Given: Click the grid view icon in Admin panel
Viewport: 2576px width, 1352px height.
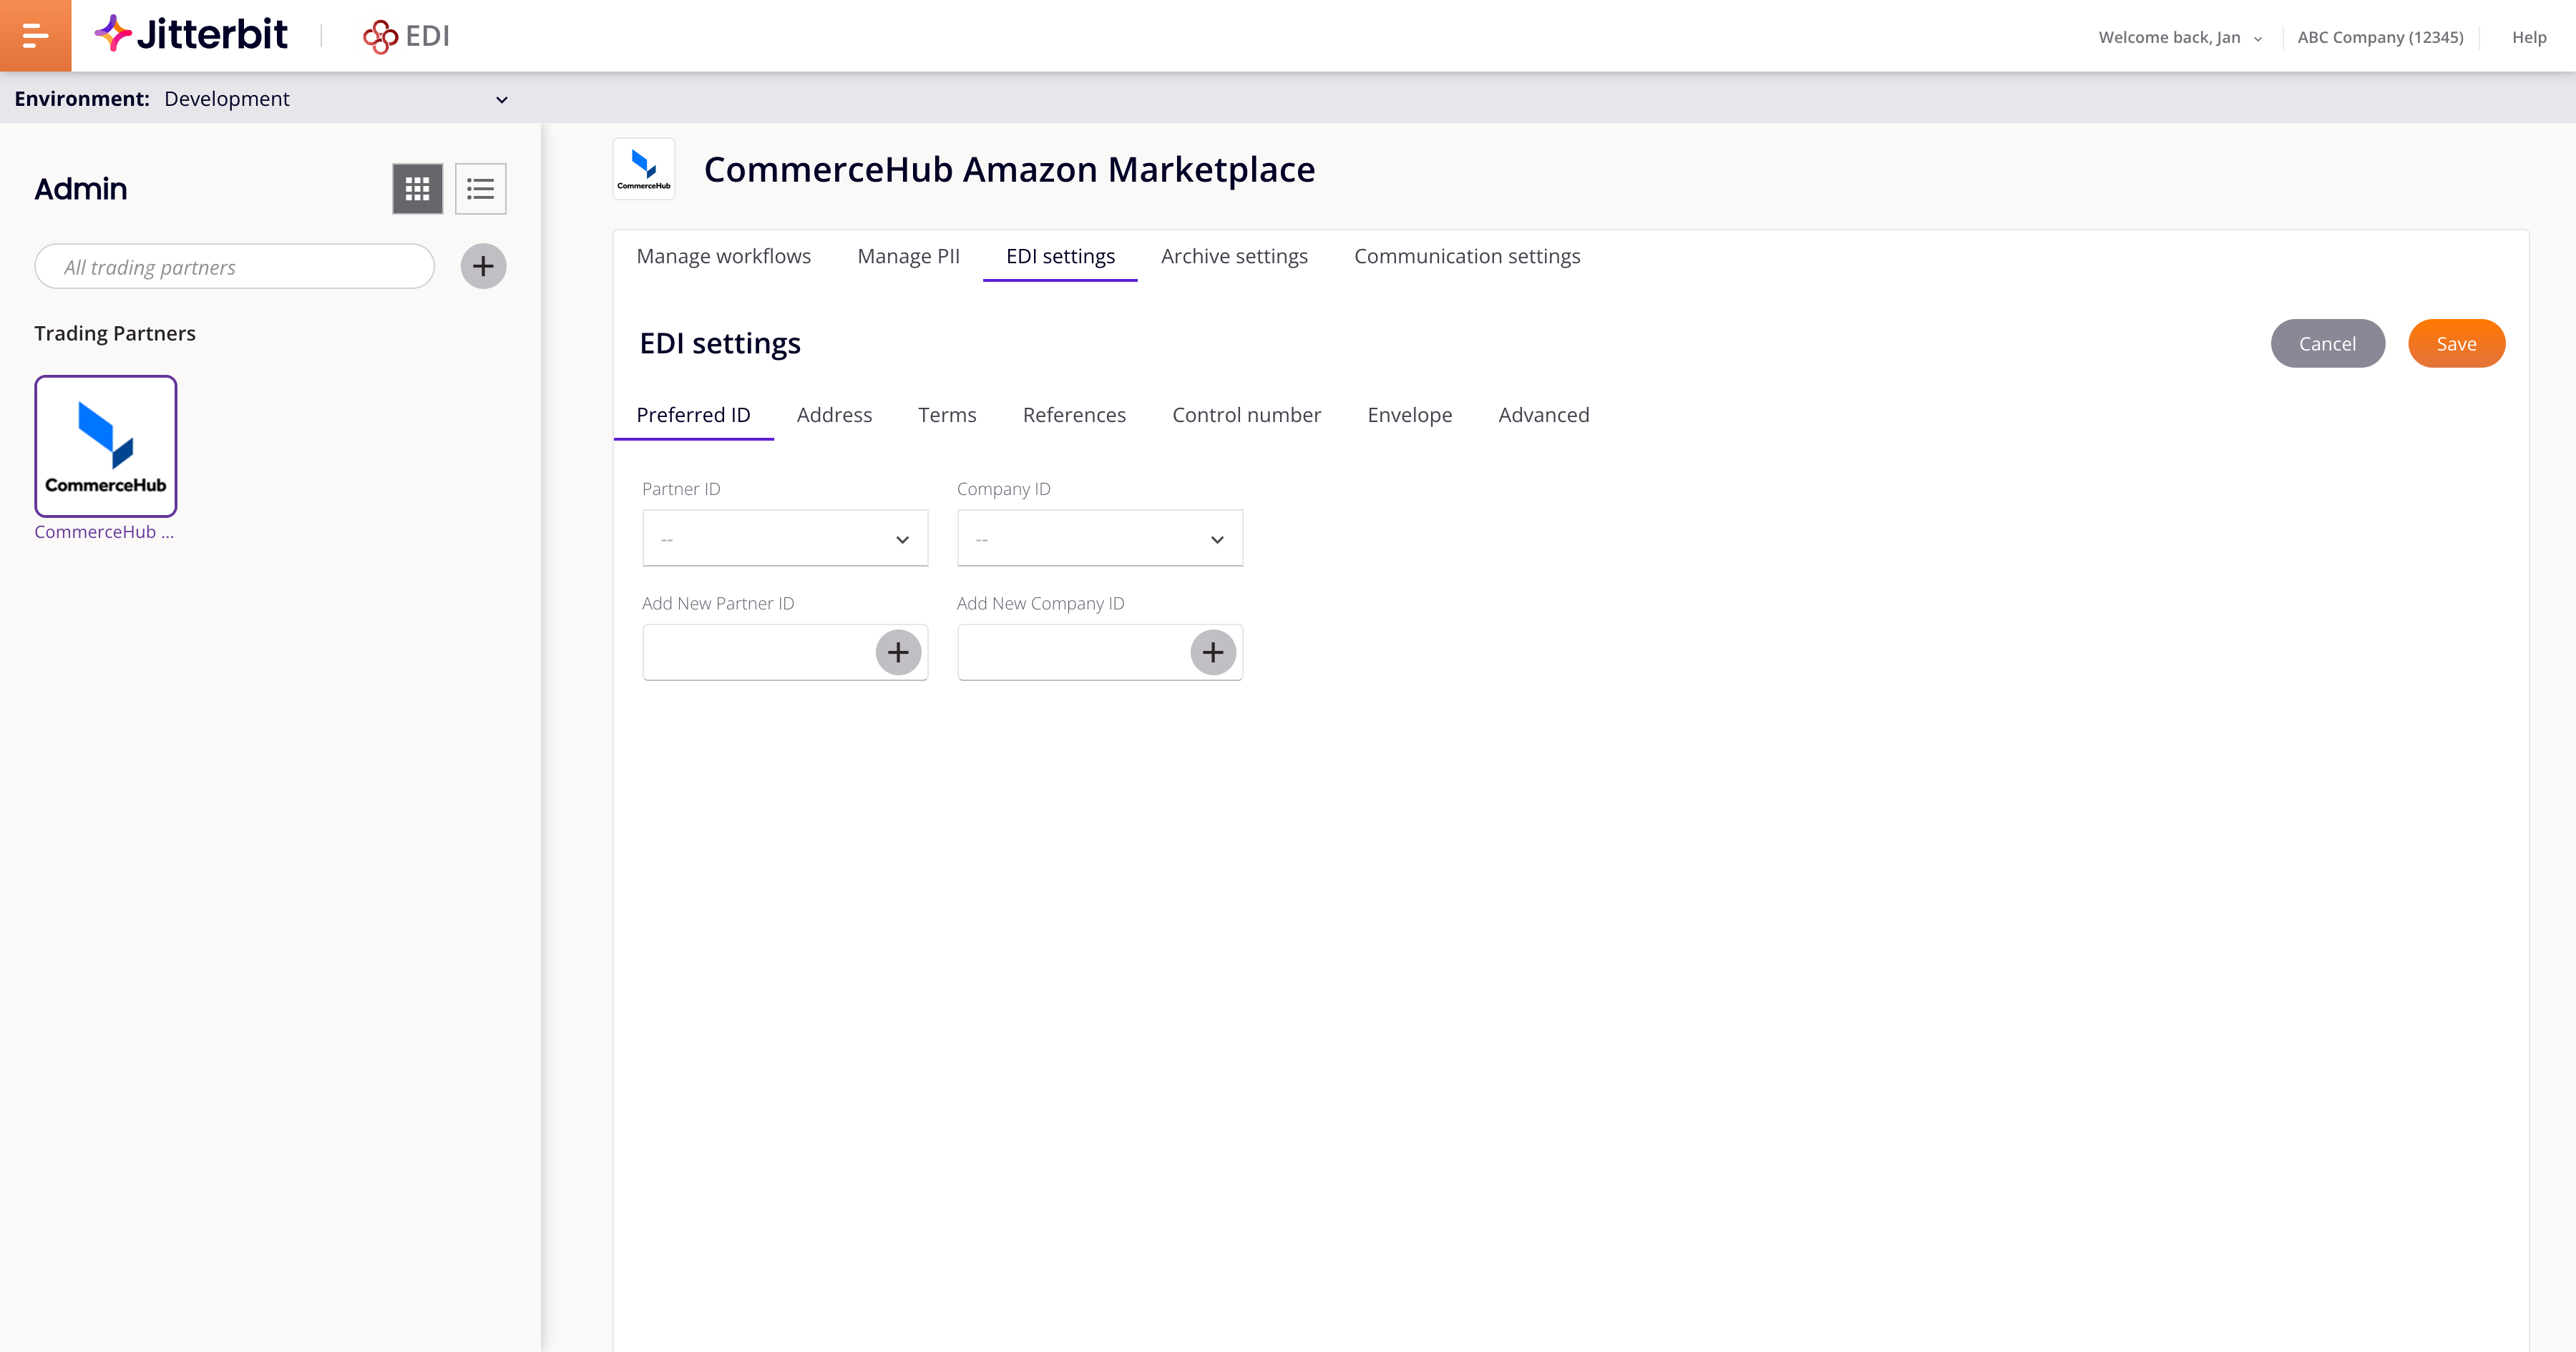Looking at the screenshot, I should click(x=417, y=189).
